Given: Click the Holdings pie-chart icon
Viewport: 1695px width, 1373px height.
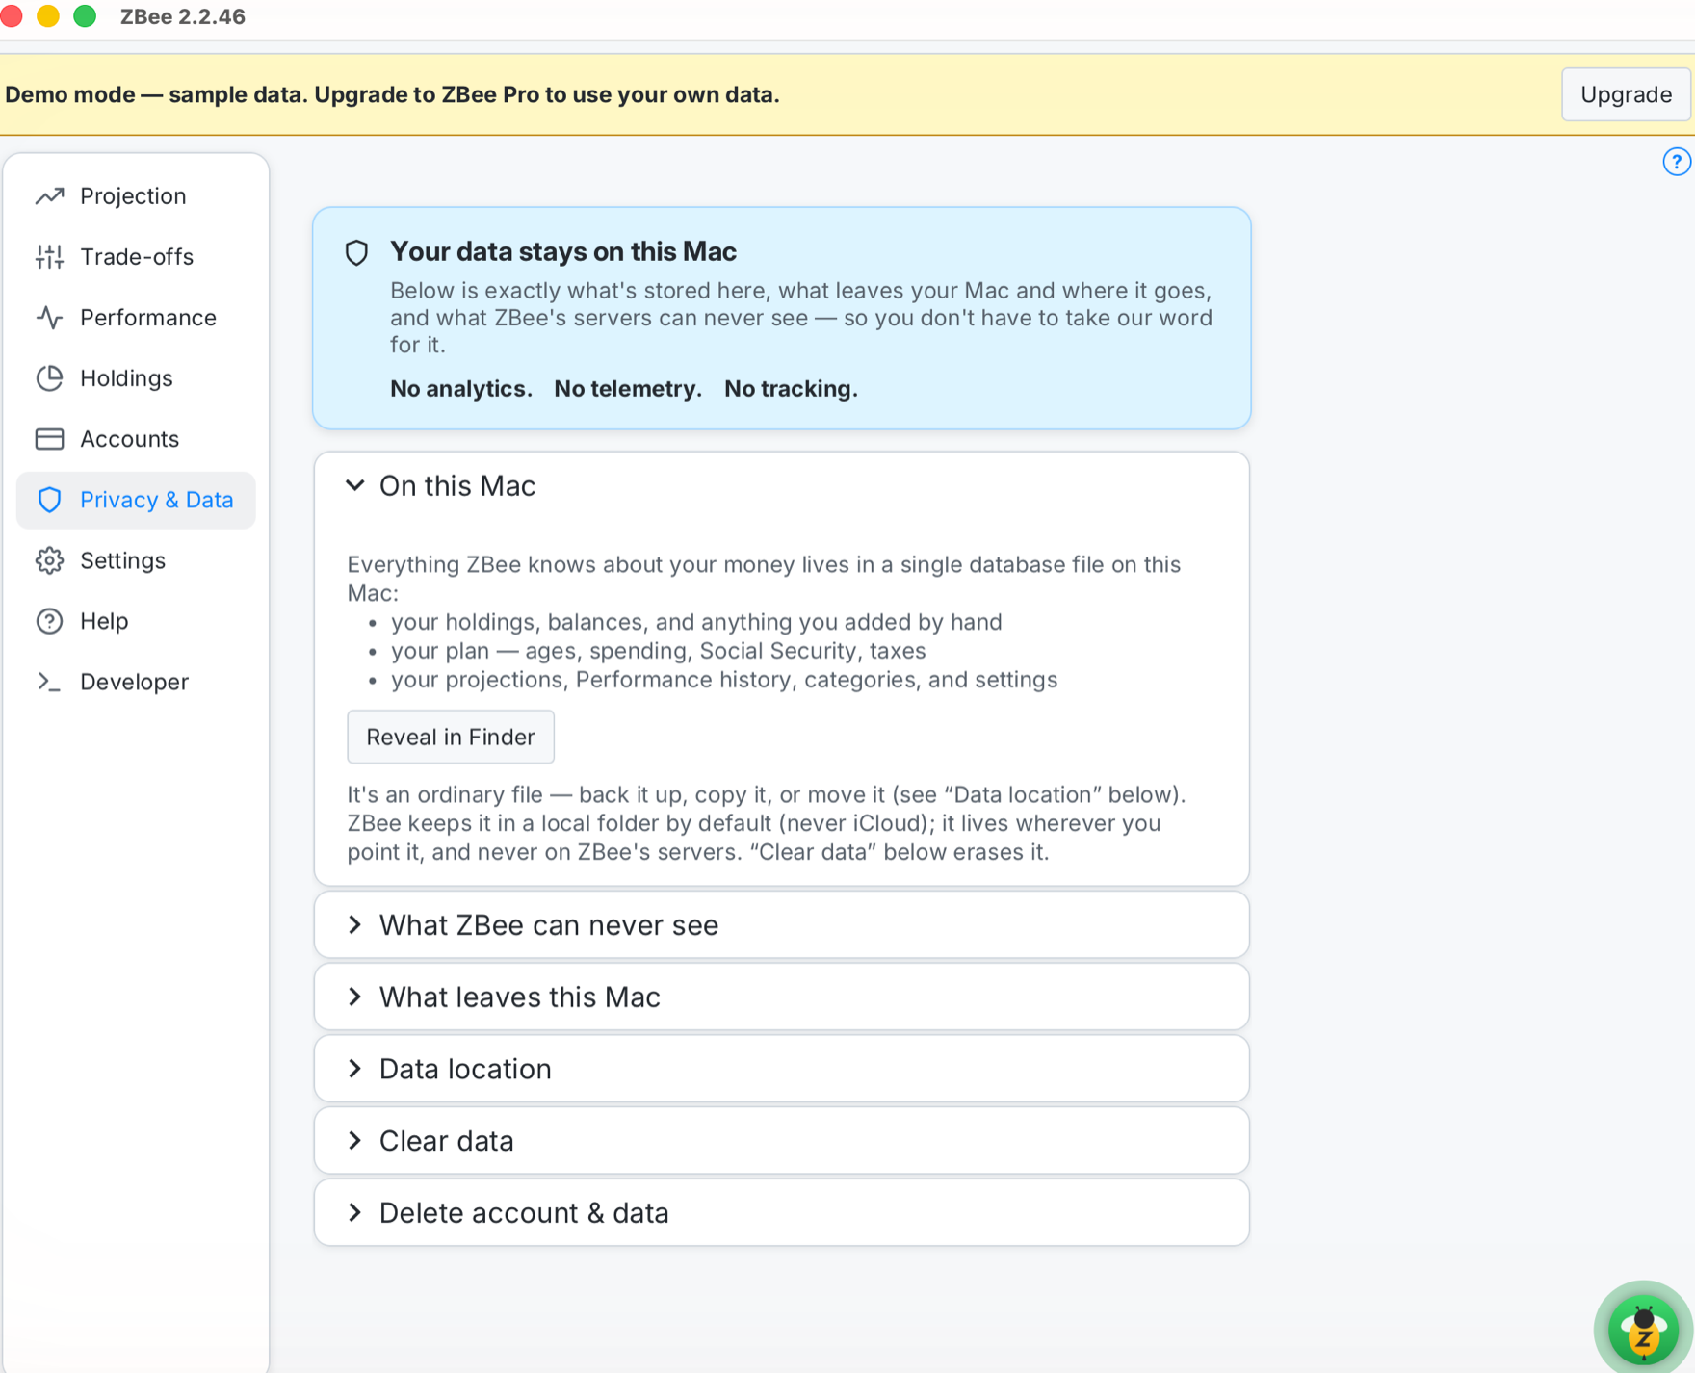Looking at the screenshot, I should point(49,378).
